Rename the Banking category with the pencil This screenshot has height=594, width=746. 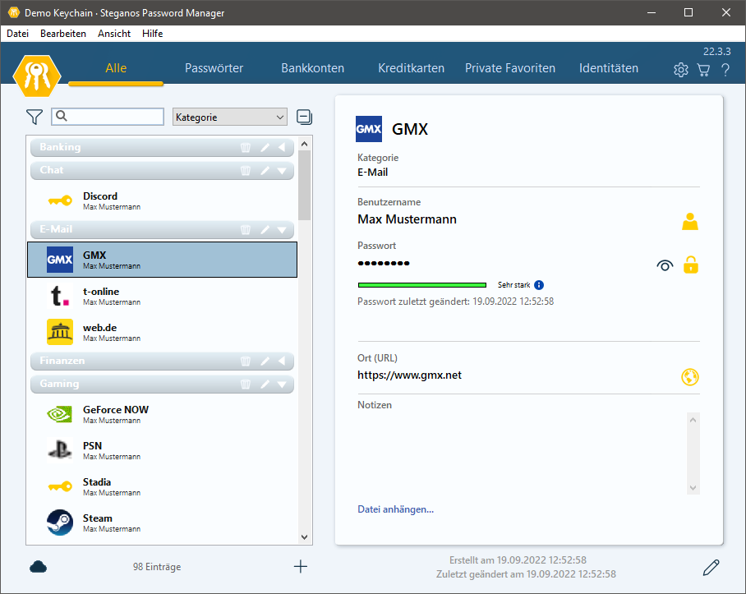(x=265, y=147)
